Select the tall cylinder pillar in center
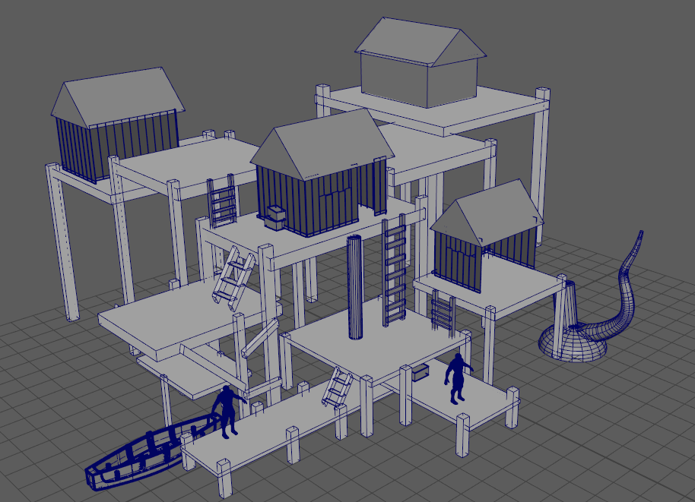Screen dimensions: 695x502 (355, 288)
